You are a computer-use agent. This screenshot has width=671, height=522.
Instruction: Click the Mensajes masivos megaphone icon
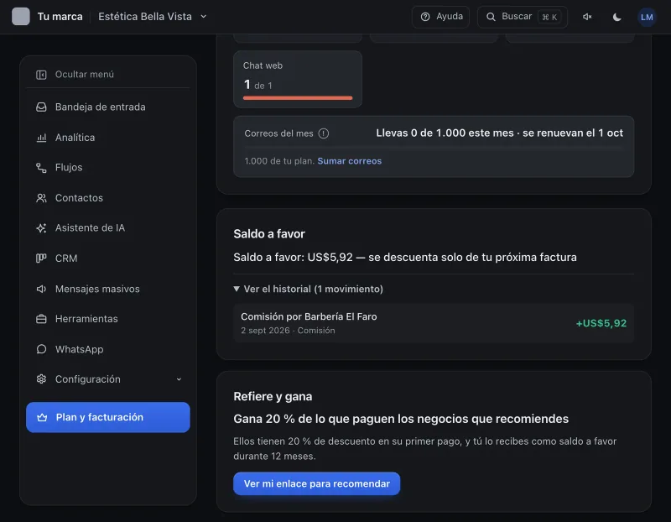point(41,289)
